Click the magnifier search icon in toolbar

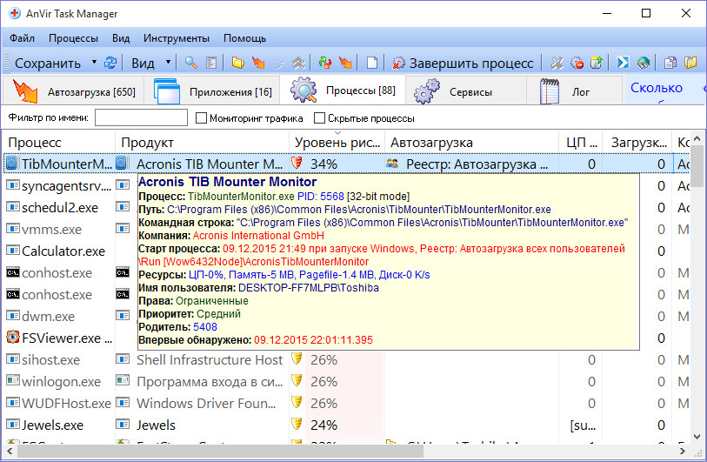pyautogui.click(x=191, y=63)
